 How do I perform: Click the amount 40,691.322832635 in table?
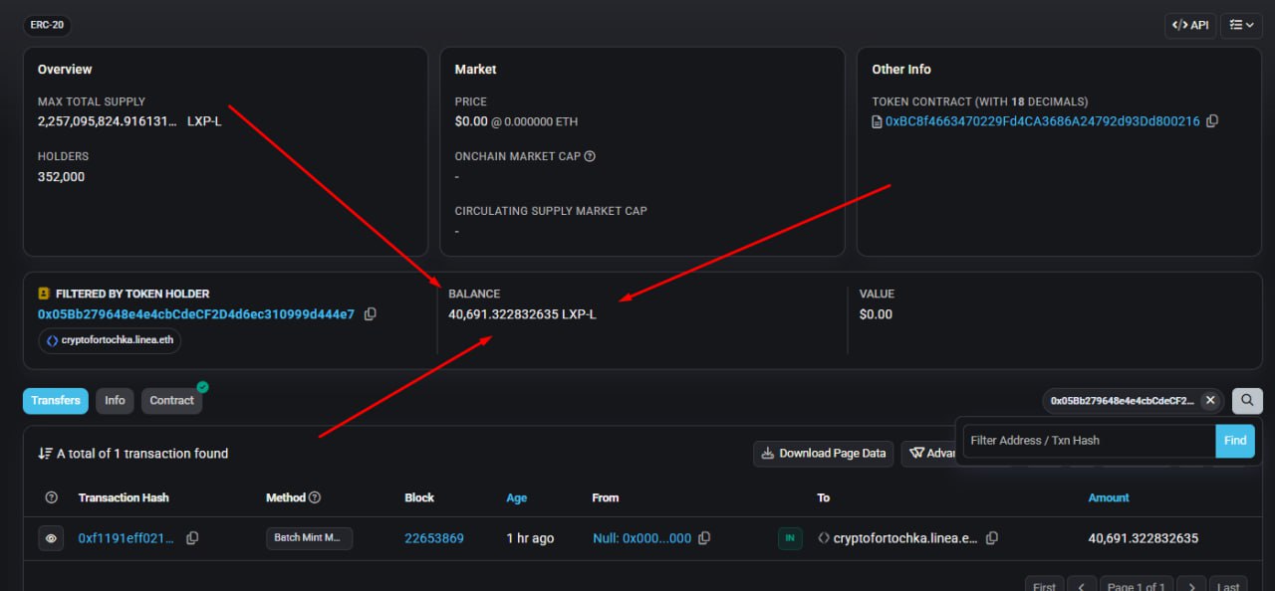click(1144, 538)
